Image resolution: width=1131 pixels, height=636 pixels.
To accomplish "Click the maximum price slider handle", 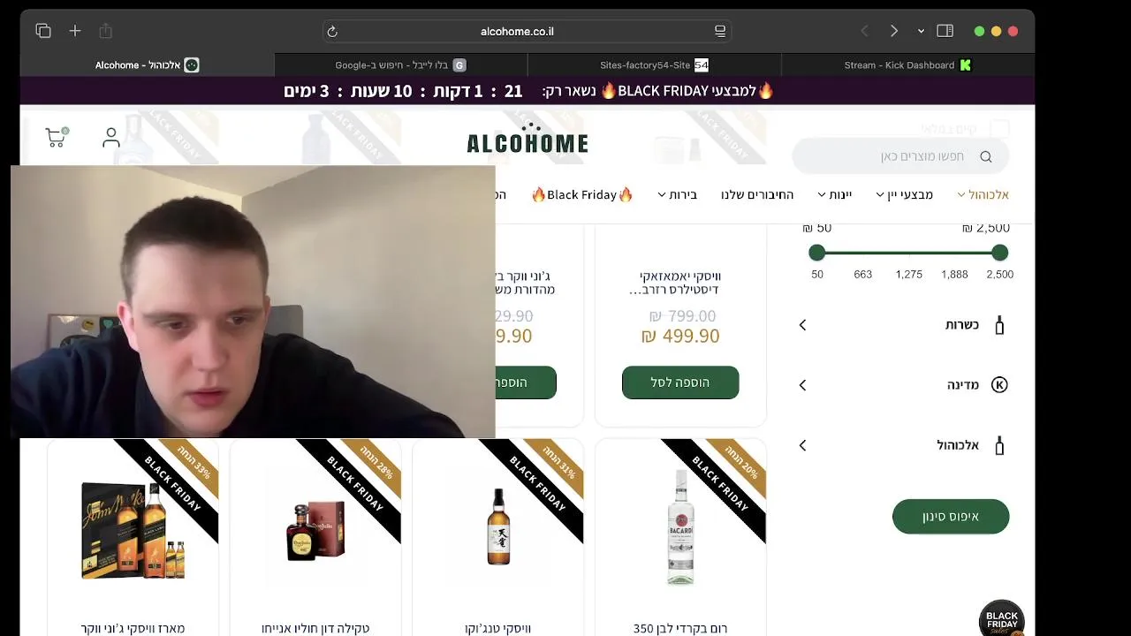I will pos(999,253).
